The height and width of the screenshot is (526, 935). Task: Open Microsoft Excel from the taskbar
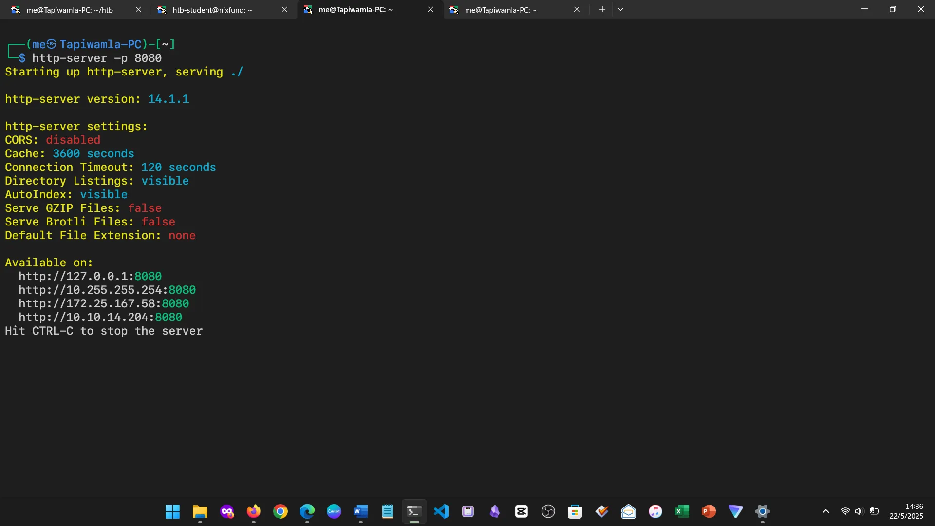point(682,511)
